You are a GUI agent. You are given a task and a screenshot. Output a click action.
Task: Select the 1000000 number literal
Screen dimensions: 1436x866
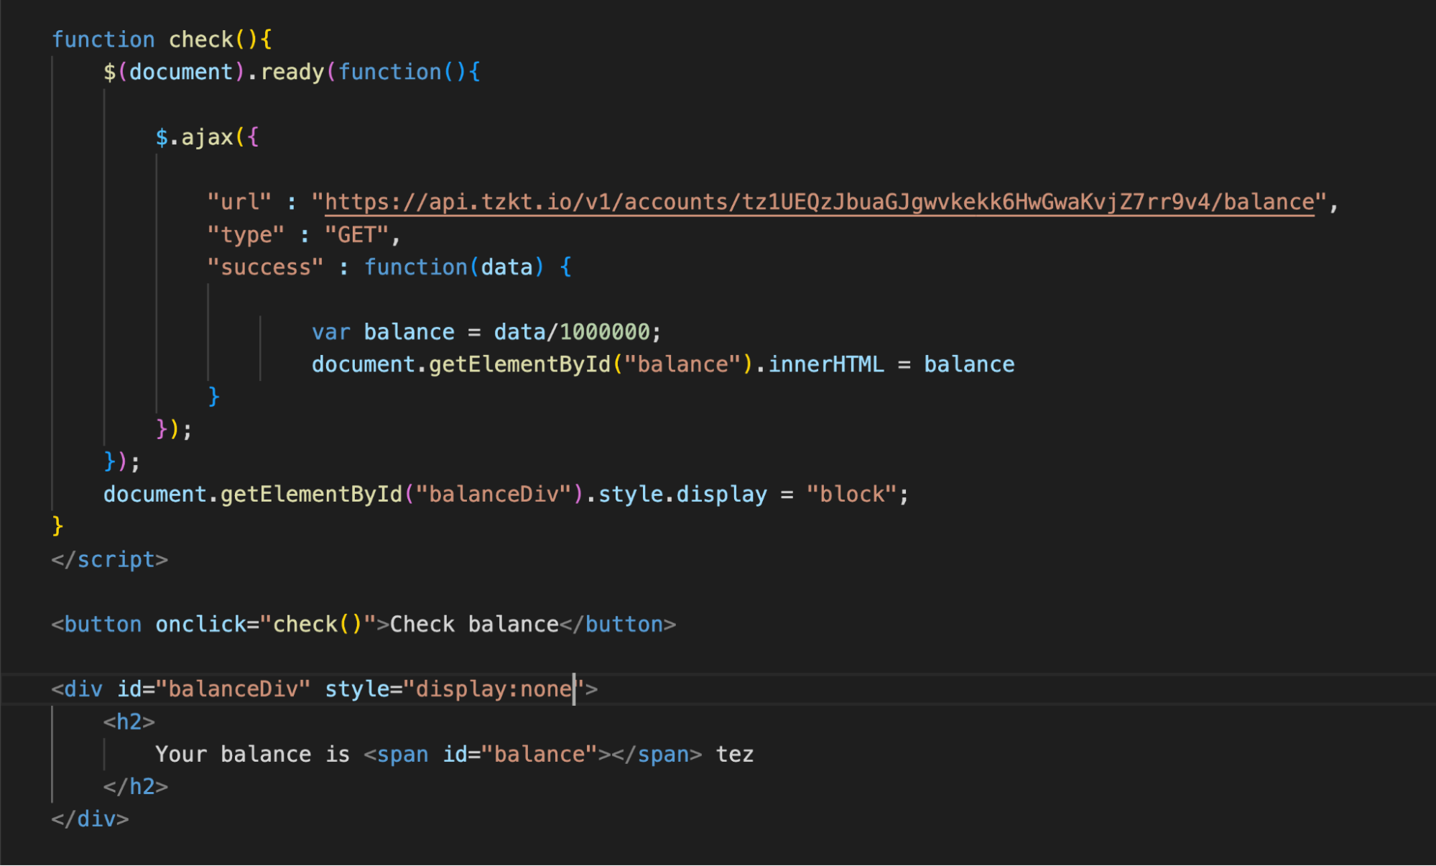point(604,332)
